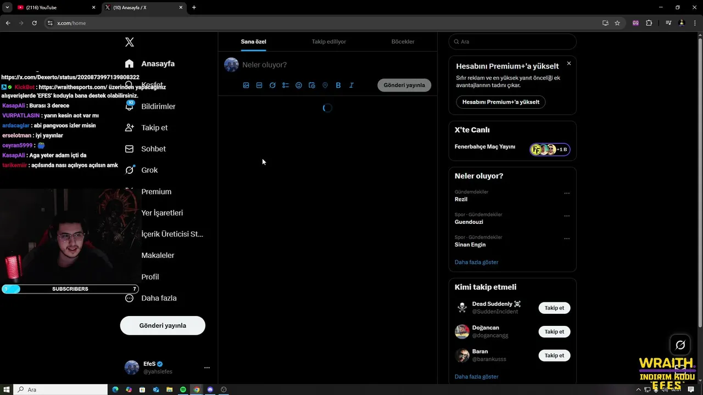703x395 pixels.
Task: Open Dead Suddenly profile avatar
Action: (462, 308)
